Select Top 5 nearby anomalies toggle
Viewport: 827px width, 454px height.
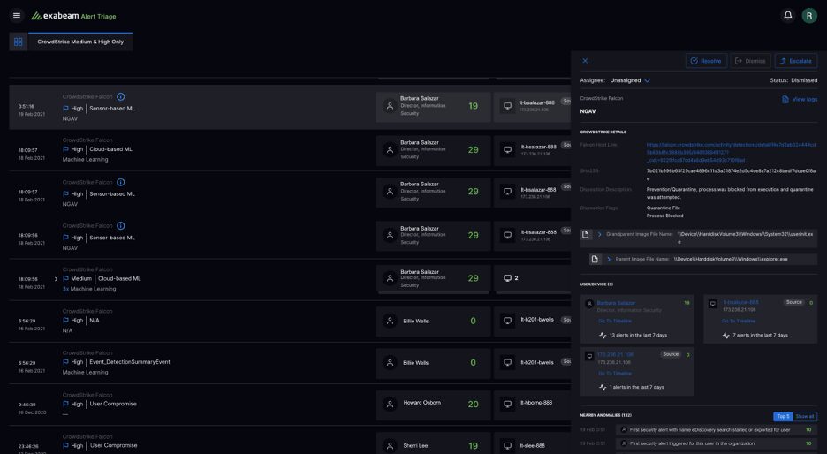point(783,417)
